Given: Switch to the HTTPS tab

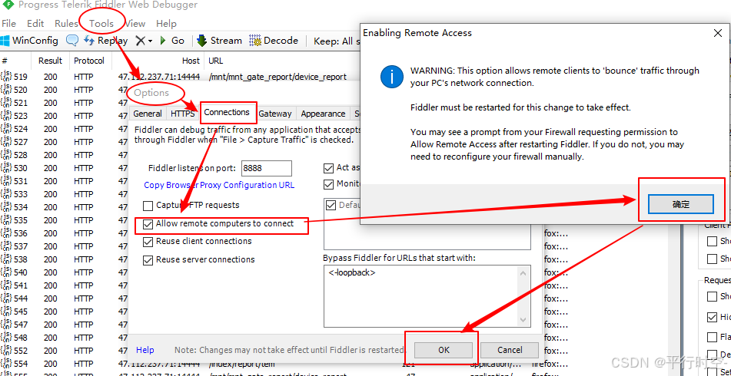Looking at the screenshot, I should pos(182,114).
